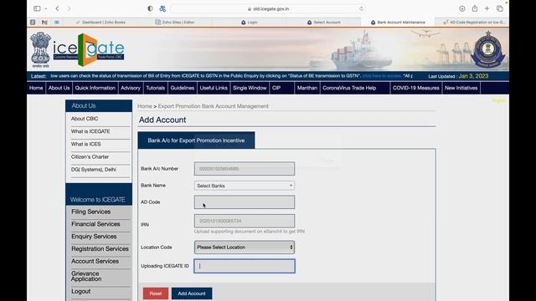Switch to the Select Account tab
The width and height of the screenshot is (536, 301).
[x=324, y=23]
